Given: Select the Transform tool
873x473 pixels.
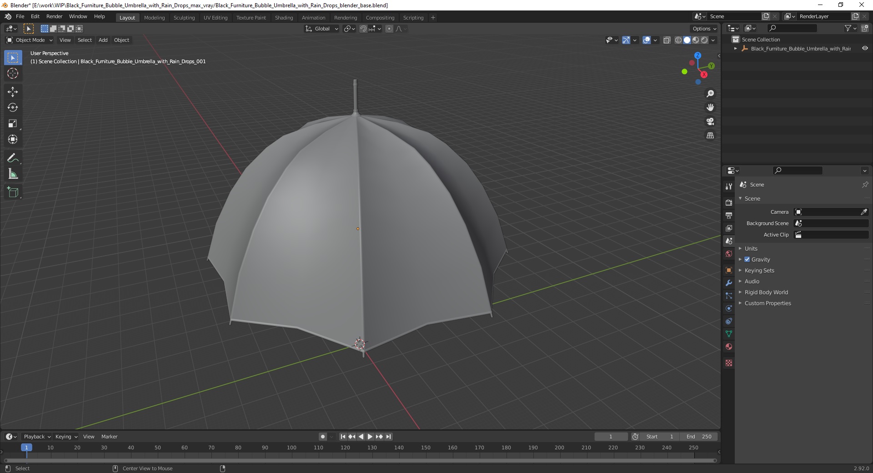Looking at the screenshot, I should click(13, 140).
